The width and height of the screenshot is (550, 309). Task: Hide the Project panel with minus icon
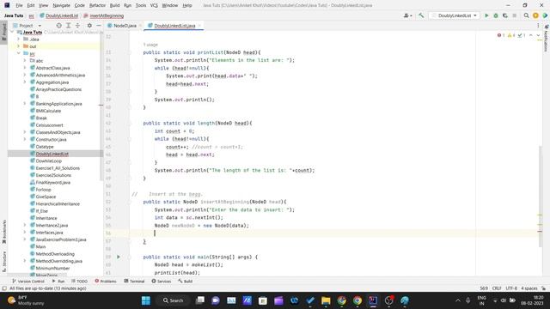click(99, 26)
